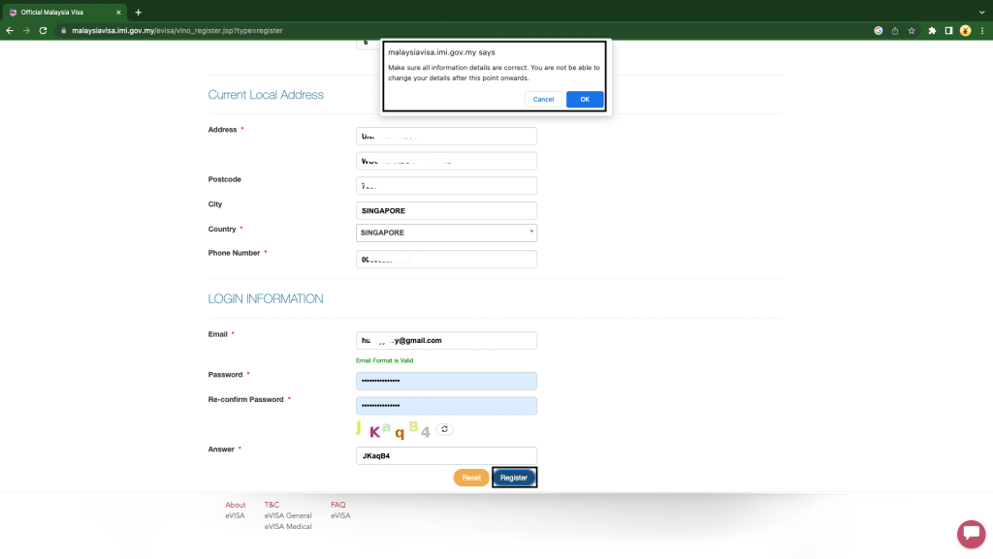Open the live chat bubble icon
993x559 pixels.
[971, 534]
